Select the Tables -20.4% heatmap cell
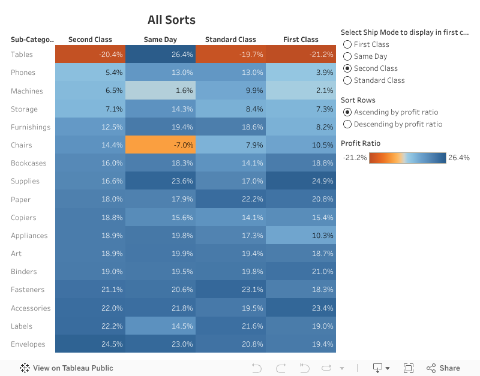The height and width of the screenshot is (376, 480). (90, 54)
